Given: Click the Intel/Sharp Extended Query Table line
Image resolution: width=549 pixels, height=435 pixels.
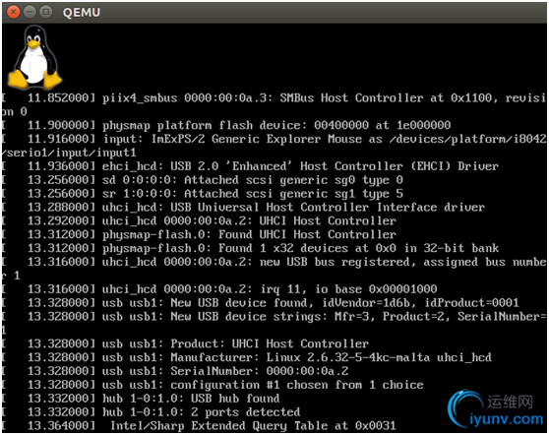Looking at the screenshot, I should (x=199, y=425).
